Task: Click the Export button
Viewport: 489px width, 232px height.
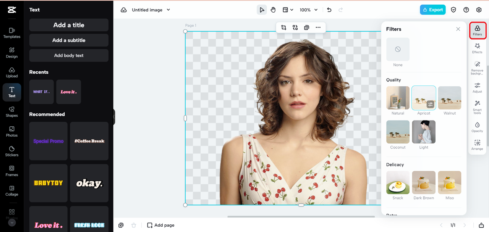Action: pyautogui.click(x=432, y=10)
